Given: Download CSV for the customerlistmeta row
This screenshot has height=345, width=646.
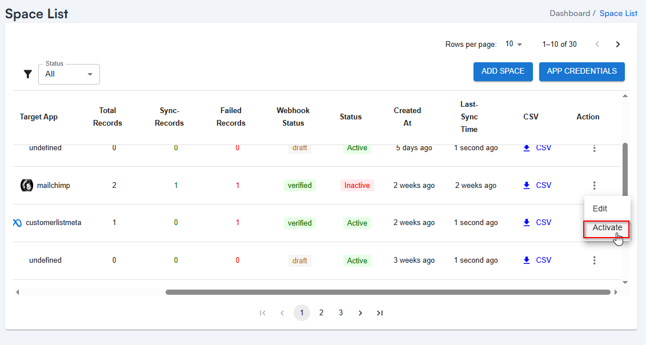Looking at the screenshot, I should coord(537,223).
